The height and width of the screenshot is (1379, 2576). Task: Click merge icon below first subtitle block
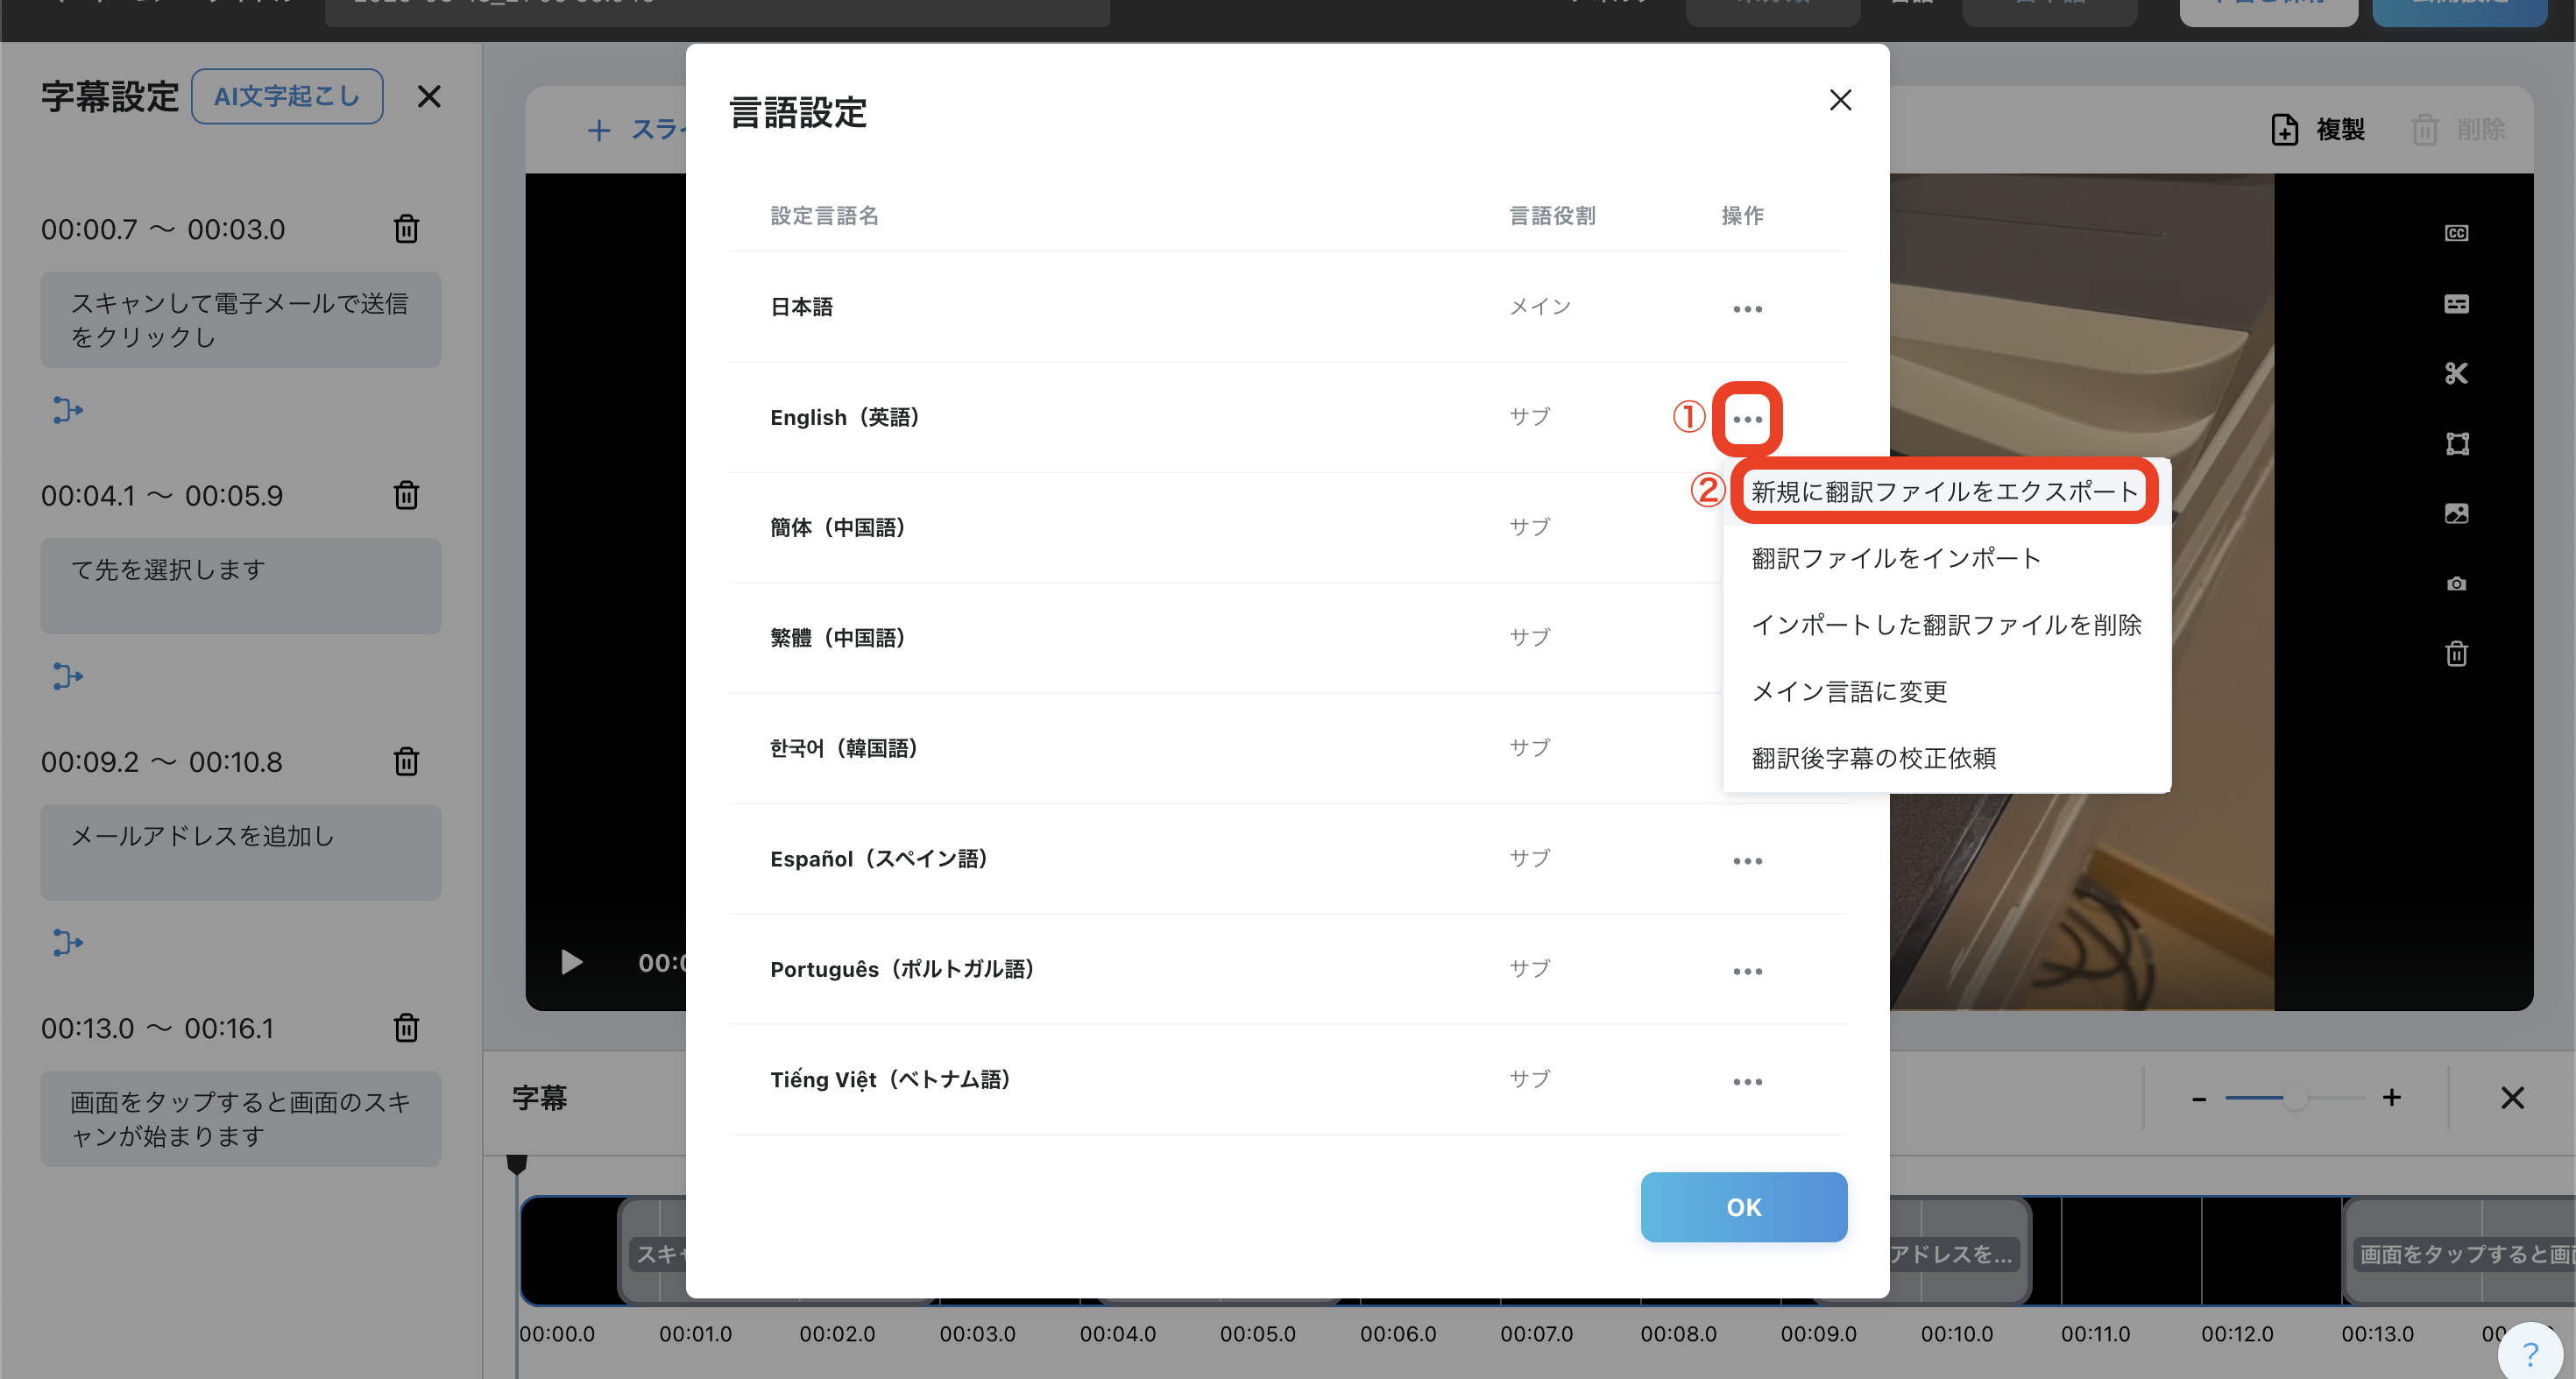(67, 410)
